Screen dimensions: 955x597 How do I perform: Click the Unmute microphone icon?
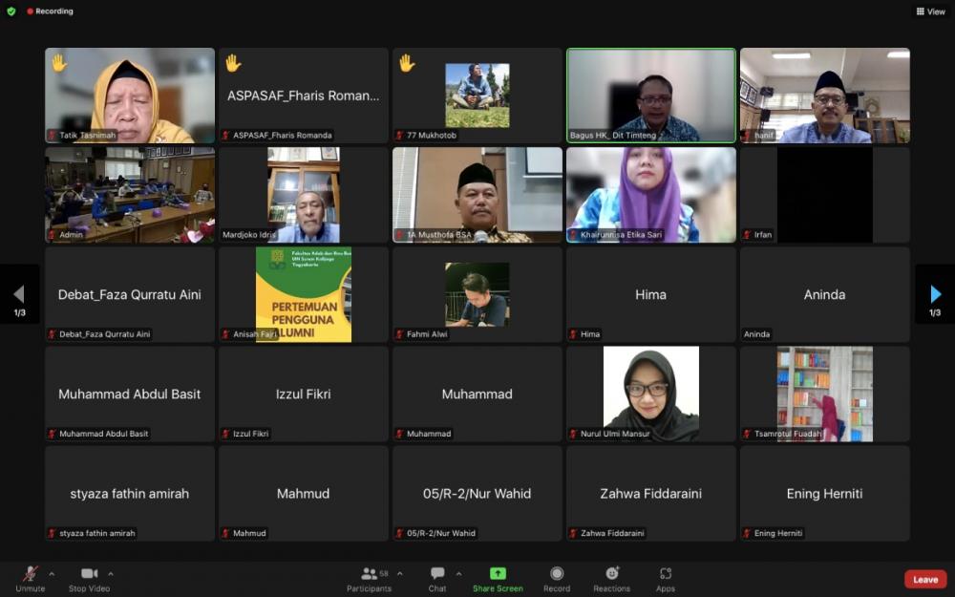click(30, 574)
